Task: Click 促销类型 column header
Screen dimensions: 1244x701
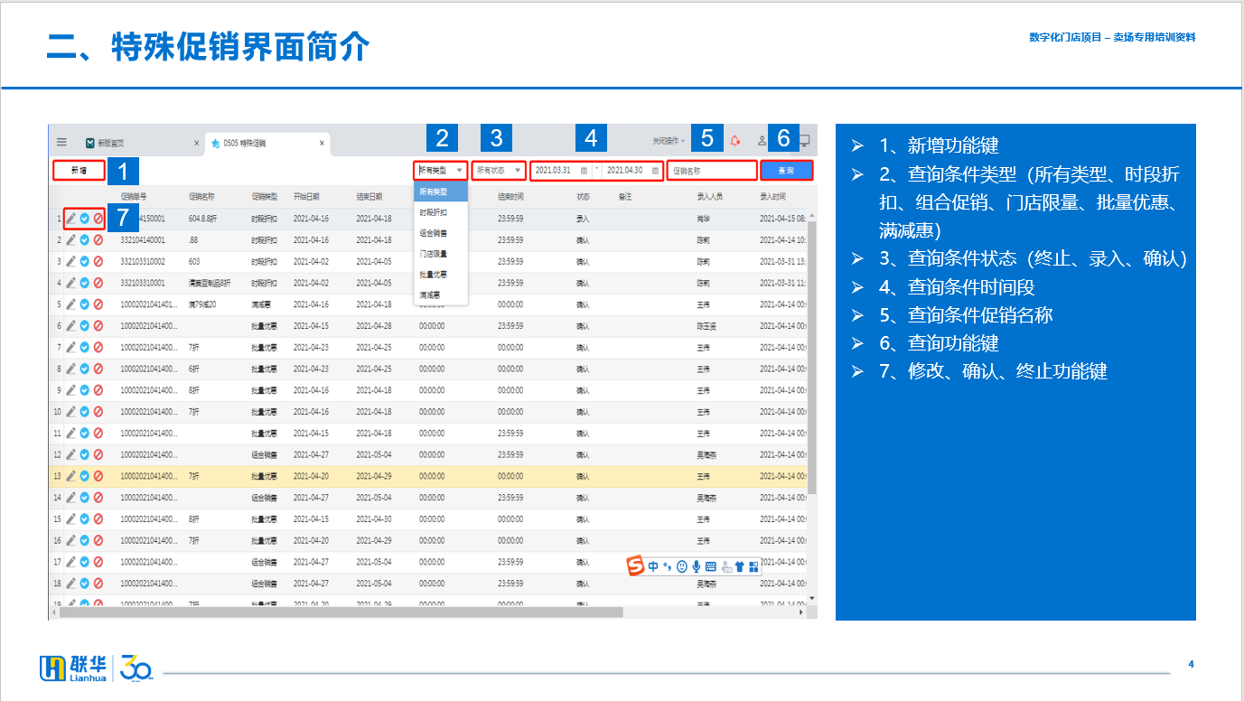Action: click(265, 196)
